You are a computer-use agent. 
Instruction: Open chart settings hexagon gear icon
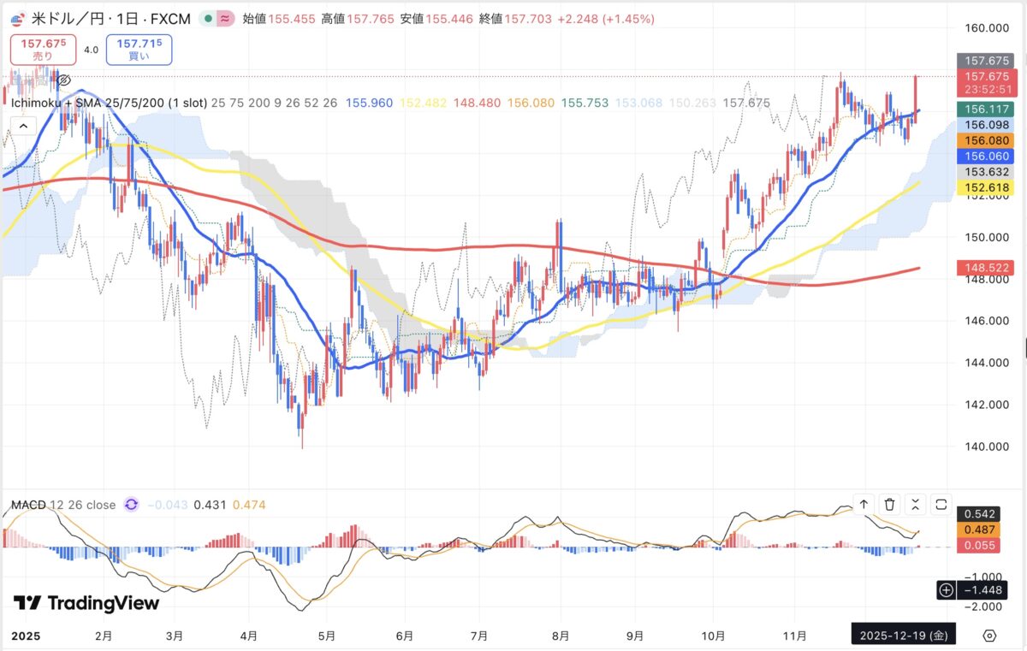(x=989, y=636)
